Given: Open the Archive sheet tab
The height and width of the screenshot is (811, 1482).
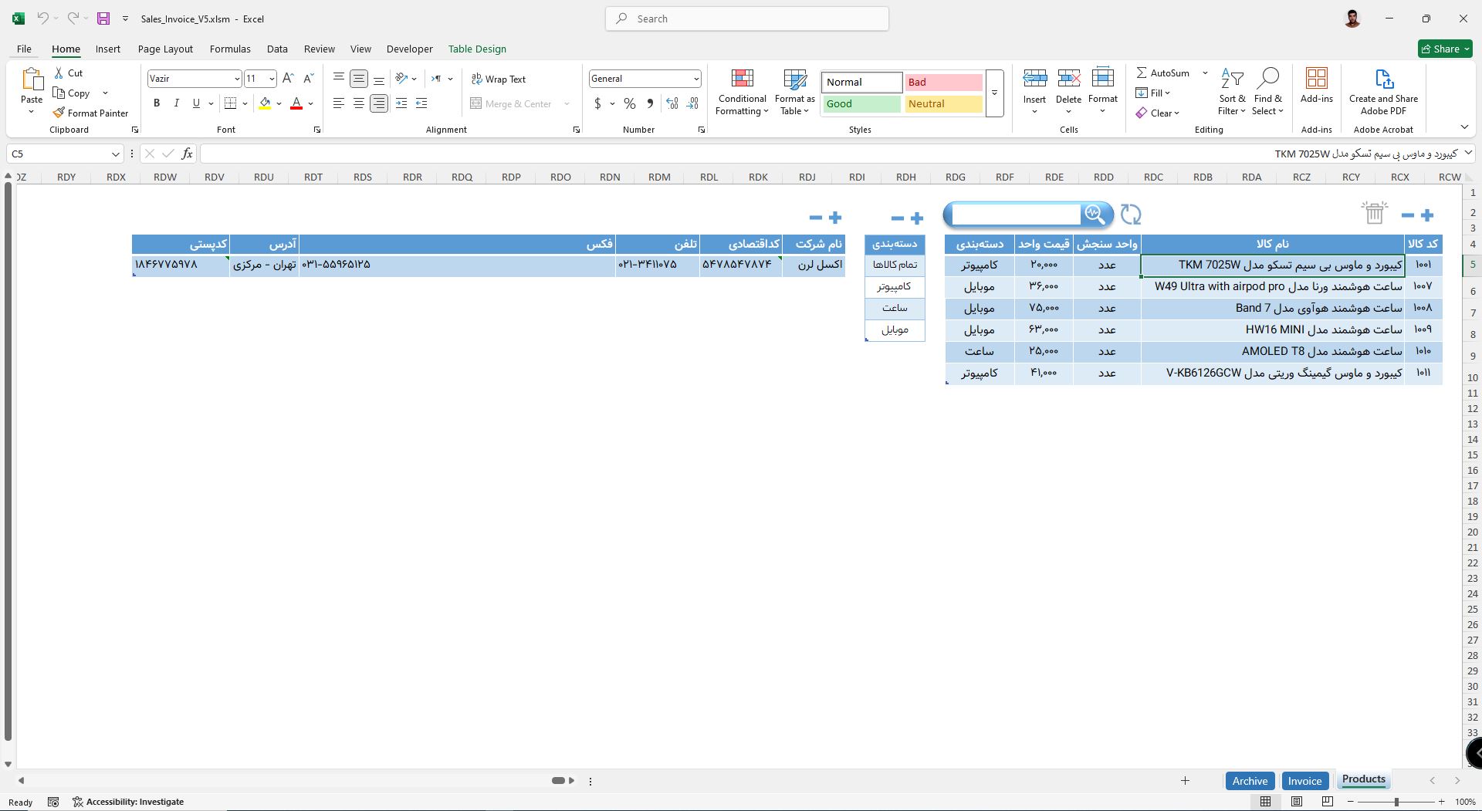Looking at the screenshot, I should pyautogui.click(x=1250, y=781).
